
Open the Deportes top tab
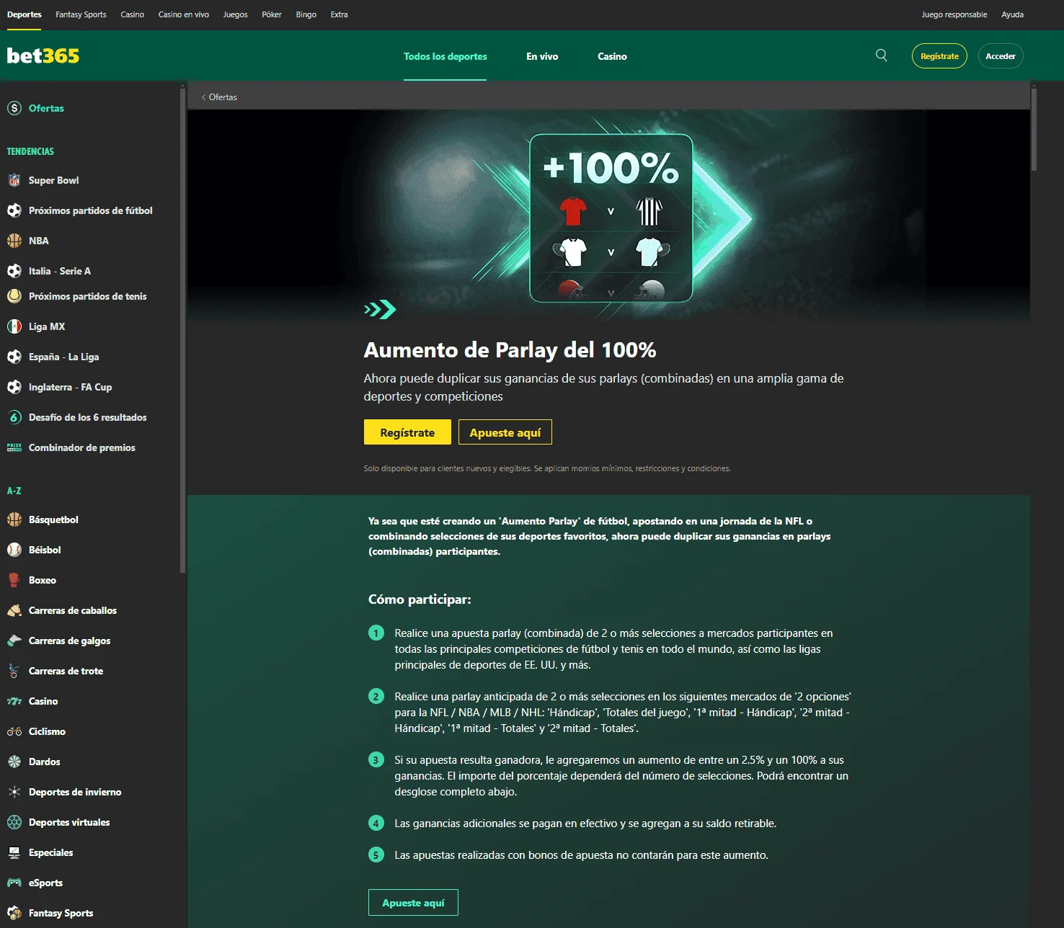(25, 14)
